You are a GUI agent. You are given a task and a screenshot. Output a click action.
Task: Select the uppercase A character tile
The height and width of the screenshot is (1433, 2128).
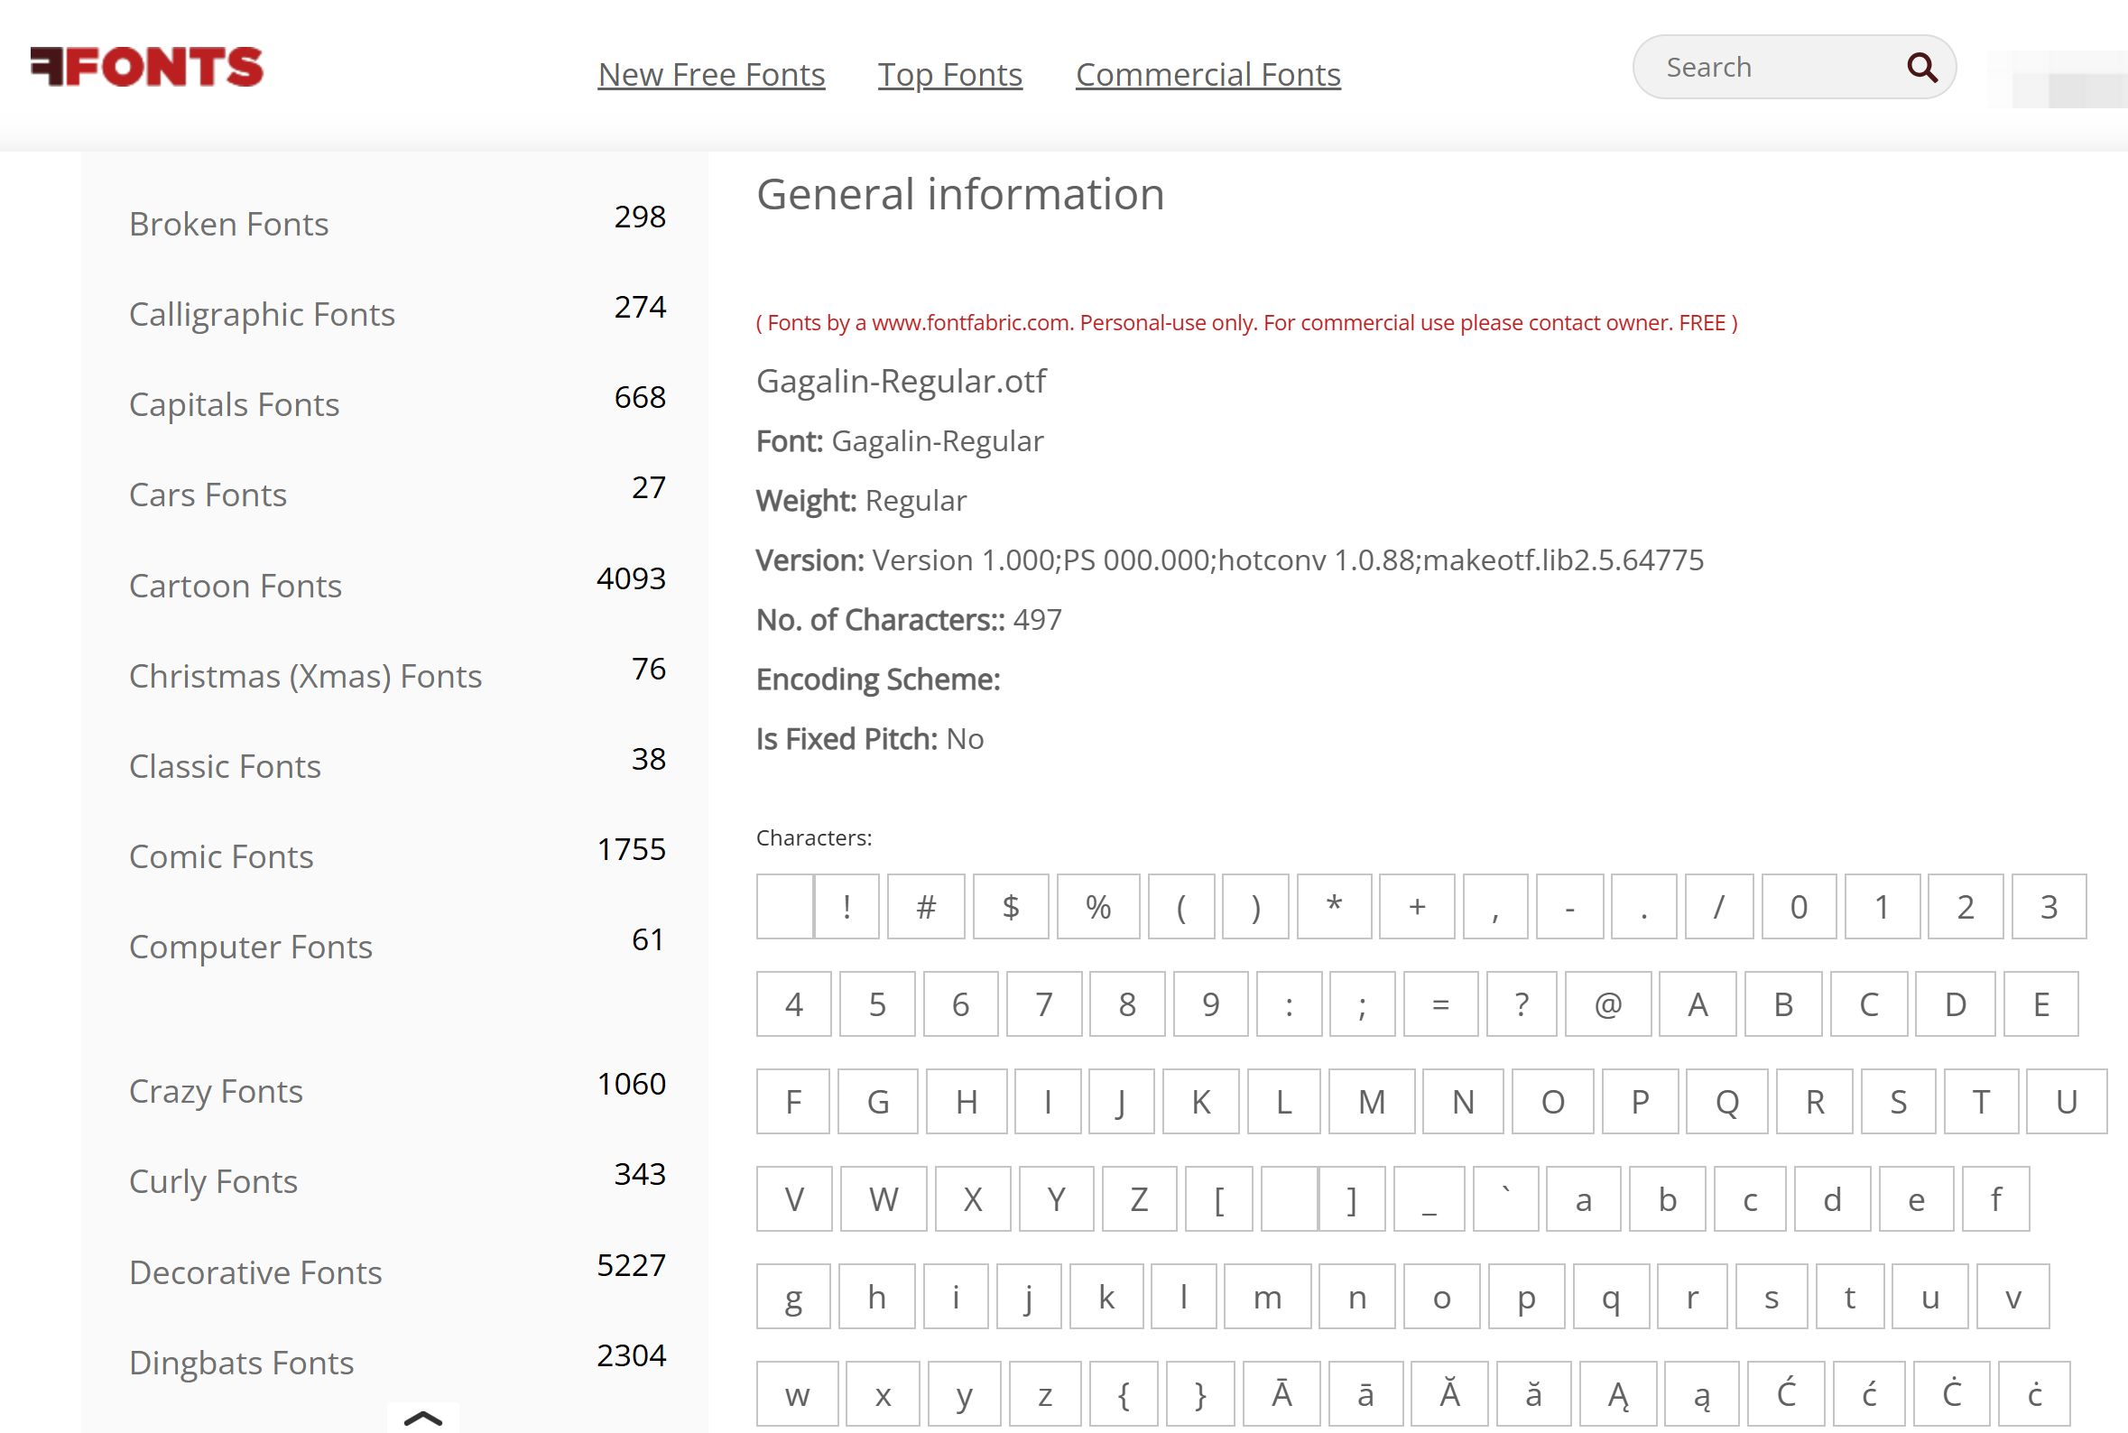[x=1698, y=1003]
